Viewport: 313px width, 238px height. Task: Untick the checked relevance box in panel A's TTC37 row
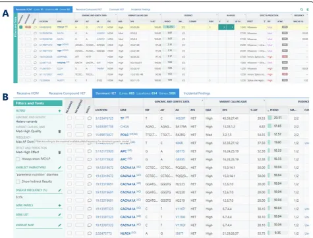click(21, 27)
